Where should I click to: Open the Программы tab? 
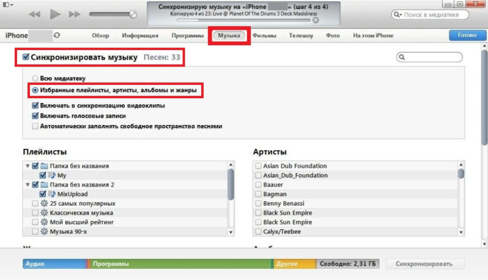[x=188, y=35]
